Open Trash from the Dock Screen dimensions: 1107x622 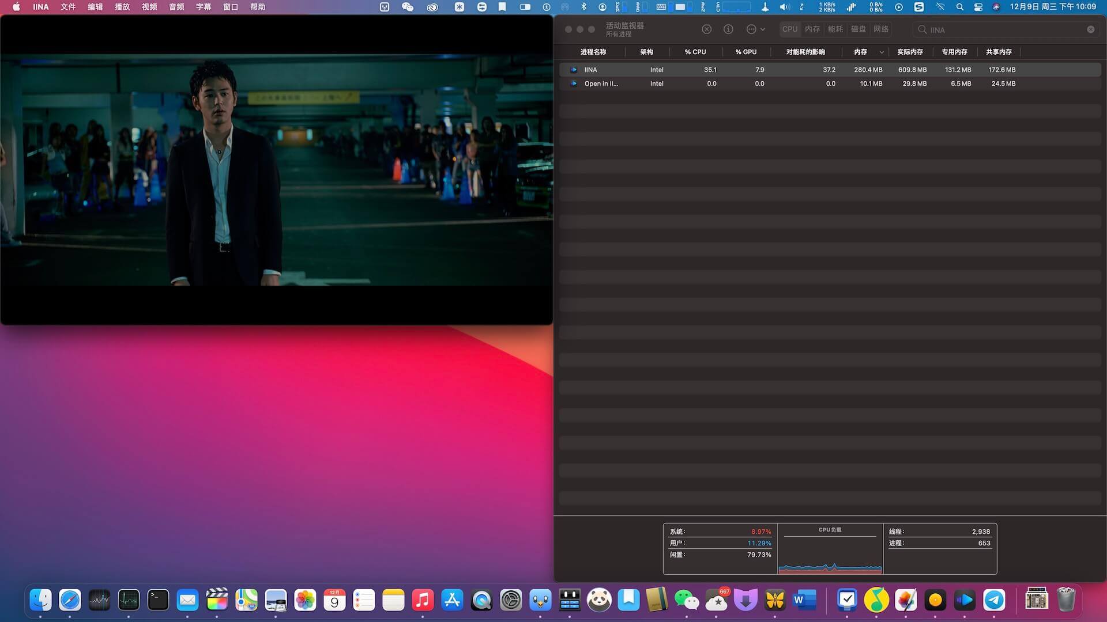[1066, 600]
